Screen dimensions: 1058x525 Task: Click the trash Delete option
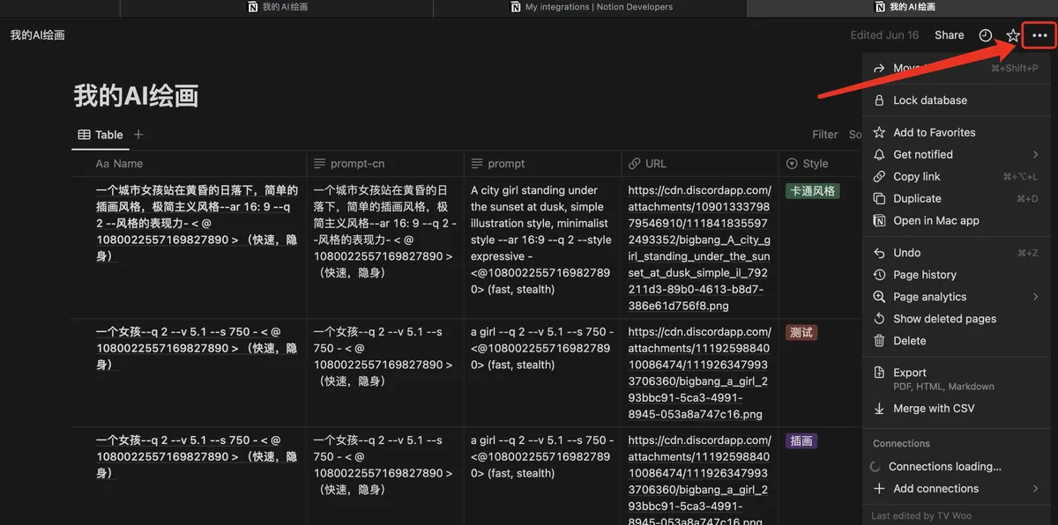pyautogui.click(x=909, y=341)
